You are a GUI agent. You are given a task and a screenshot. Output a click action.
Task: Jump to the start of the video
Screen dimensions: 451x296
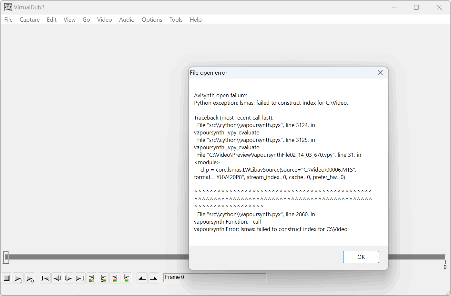(x=45, y=278)
